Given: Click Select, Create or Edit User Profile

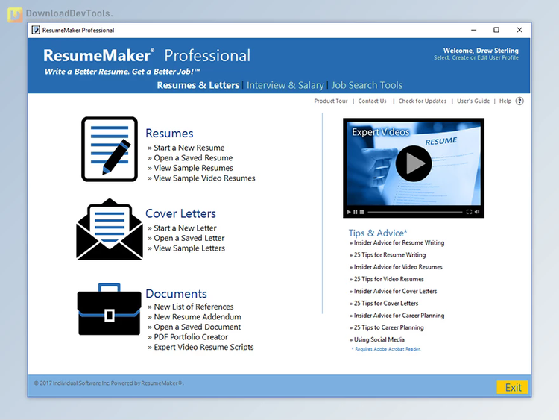Looking at the screenshot, I should coord(476,57).
